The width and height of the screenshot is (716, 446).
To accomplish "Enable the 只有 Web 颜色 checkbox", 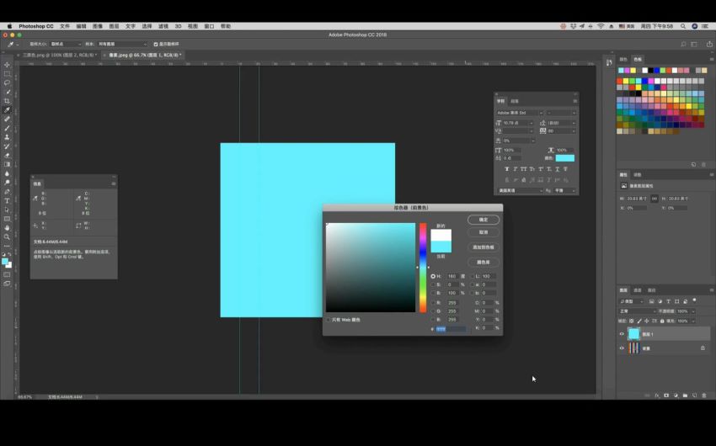I will click(329, 320).
